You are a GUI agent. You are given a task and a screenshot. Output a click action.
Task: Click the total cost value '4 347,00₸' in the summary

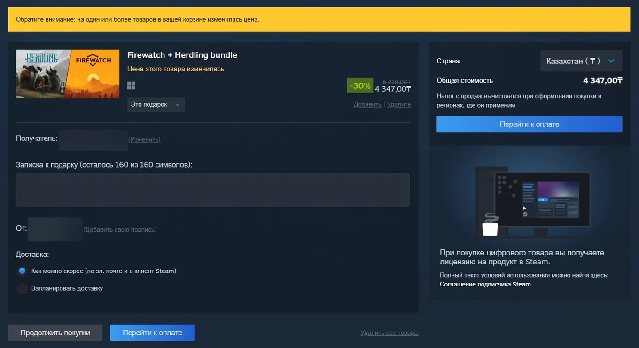603,81
